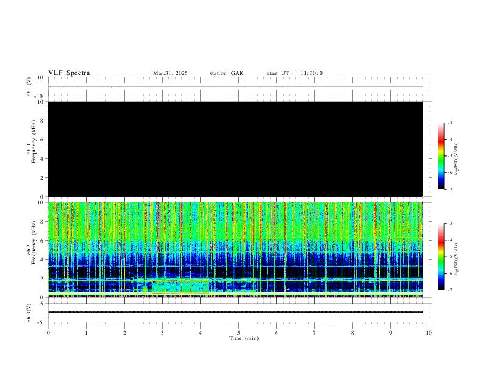Viewport: 483px width, 373px height.
Task: Click time axis tick label "3"
Action: pos(162,333)
